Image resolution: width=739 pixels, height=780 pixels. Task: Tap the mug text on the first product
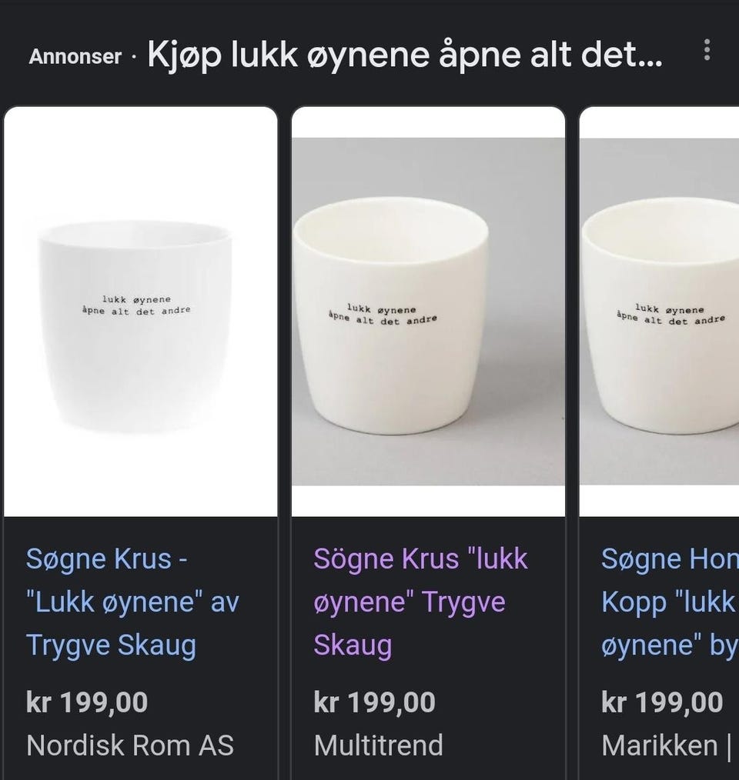click(136, 305)
